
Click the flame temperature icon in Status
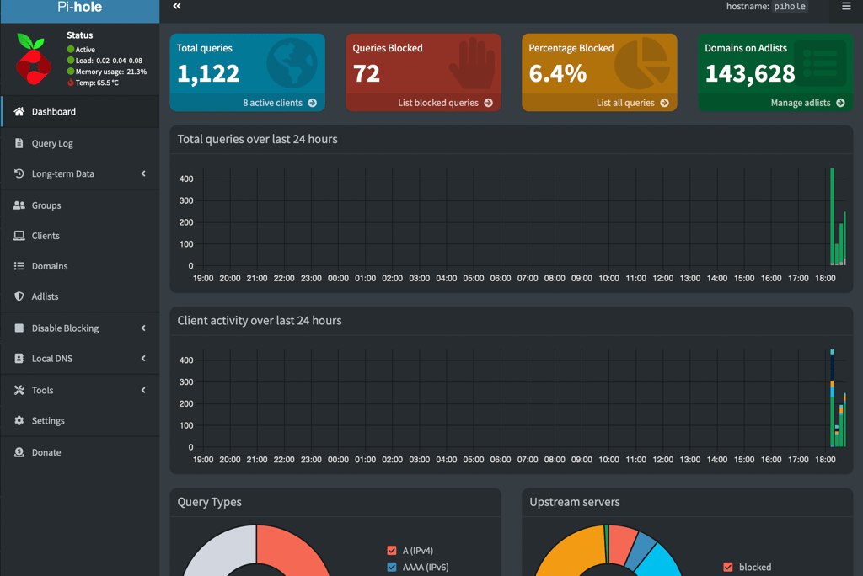click(x=71, y=83)
